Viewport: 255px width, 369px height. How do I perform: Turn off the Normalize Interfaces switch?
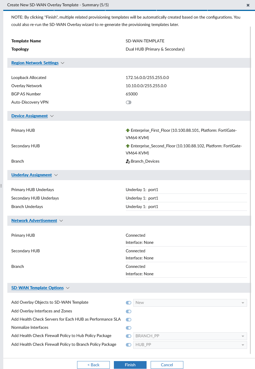point(129,328)
